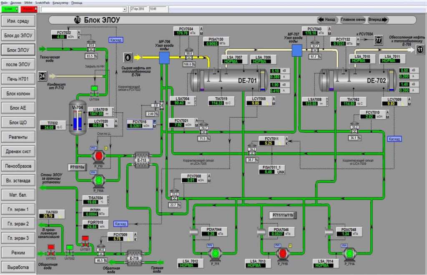This screenshot has height=275, width=427.
Task: Jump to linked page 77 icon
Action: pos(378,40)
